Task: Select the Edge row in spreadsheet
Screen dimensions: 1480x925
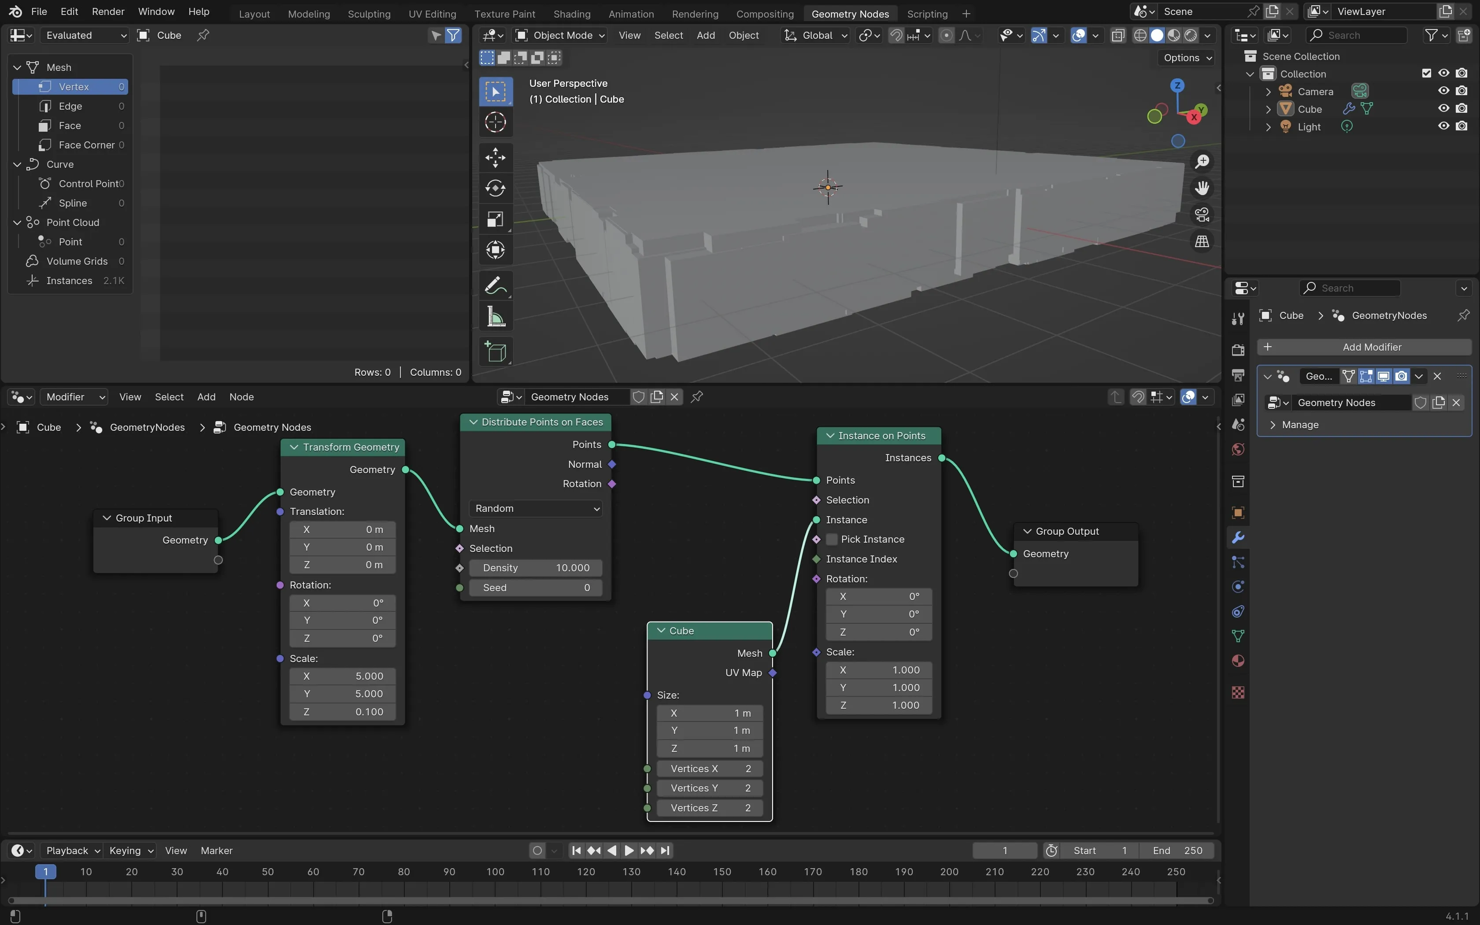Action: coord(70,106)
